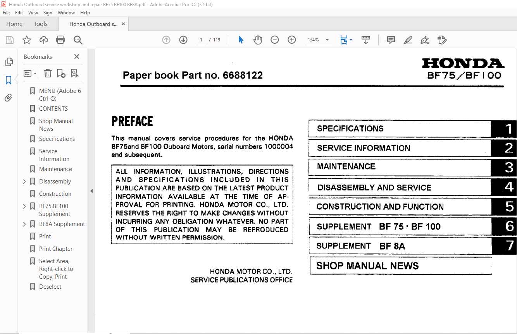Zoom in with the plus icon
Screen dimensions: 517x334
coord(292,40)
